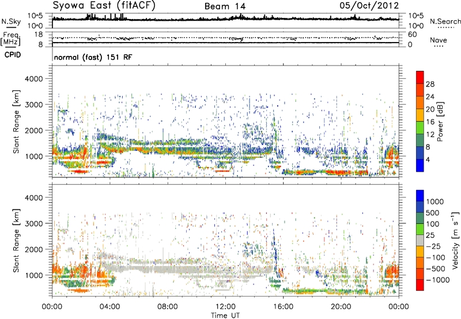Click '18' on the frequency axis
Viewport: 461px width, 319px height.
[39, 35]
